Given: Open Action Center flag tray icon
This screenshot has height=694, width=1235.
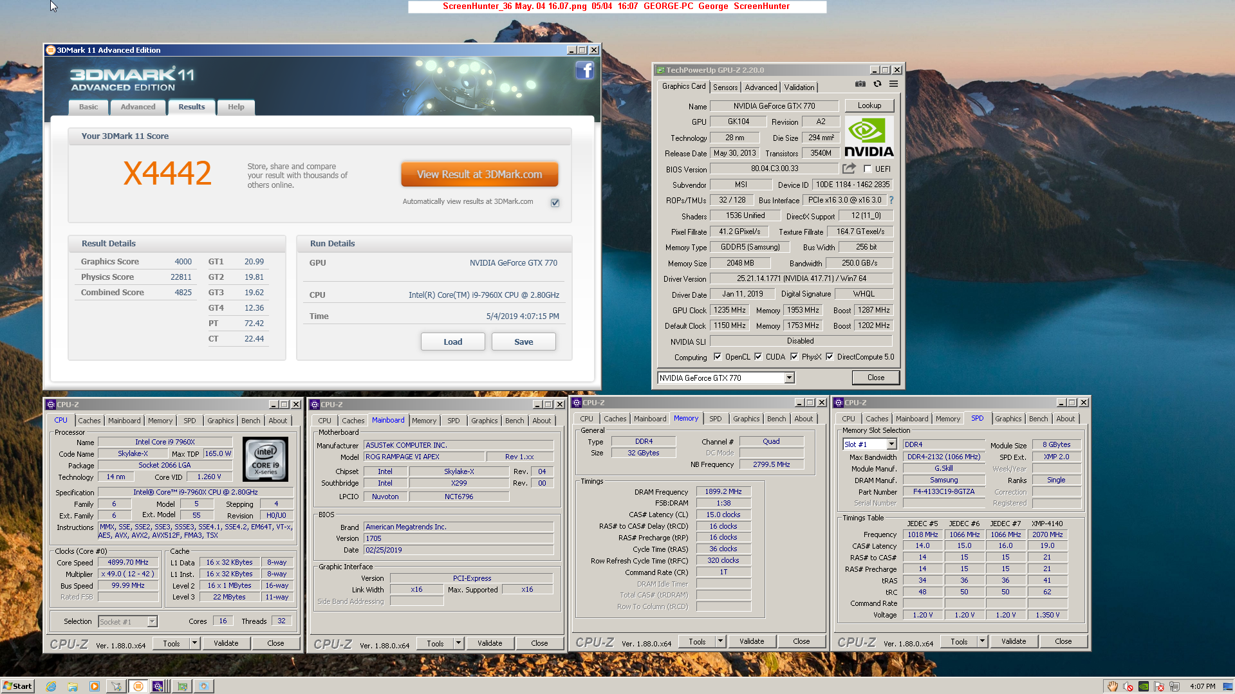Looking at the screenshot, I should tap(1159, 686).
